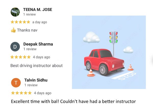Click "1 review" under Teena M. Jose
This screenshot has height=112, width=153.
[x=30, y=15]
